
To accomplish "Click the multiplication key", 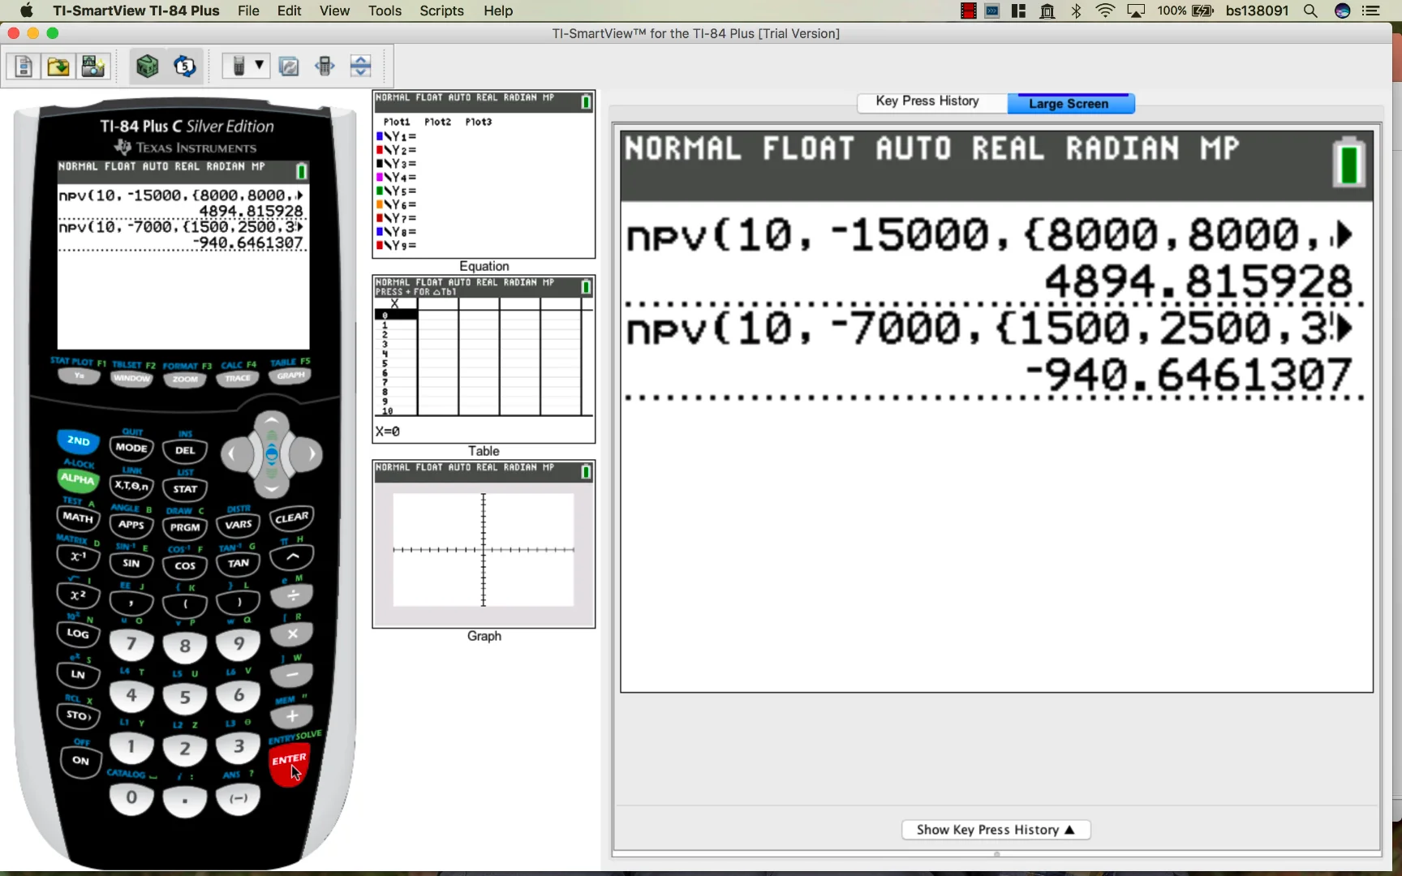I will pyautogui.click(x=292, y=634).
